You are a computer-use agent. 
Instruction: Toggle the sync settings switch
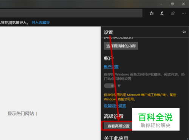[109, 86]
